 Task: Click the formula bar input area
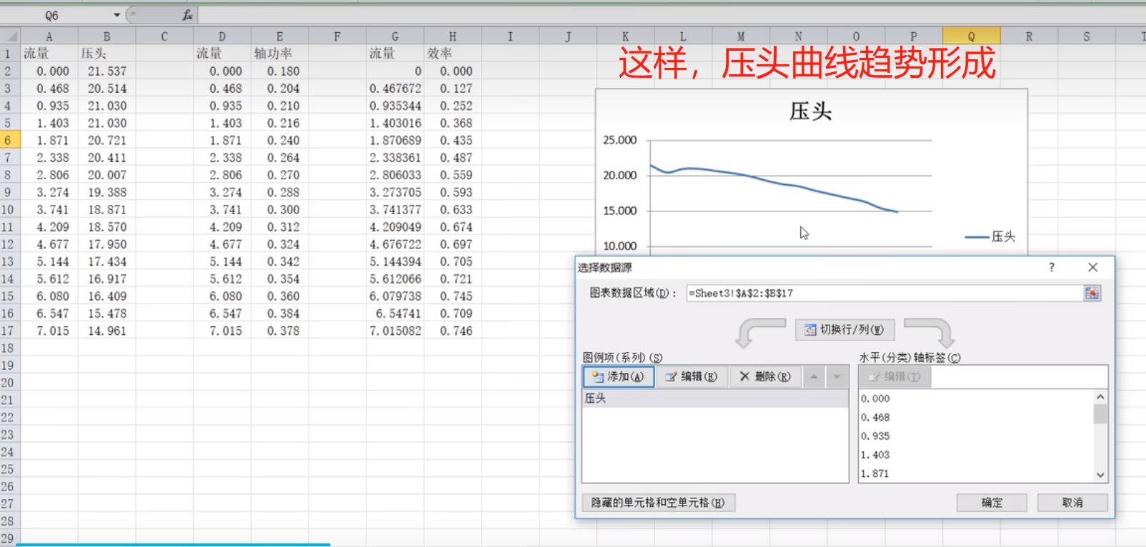click(672, 15)
